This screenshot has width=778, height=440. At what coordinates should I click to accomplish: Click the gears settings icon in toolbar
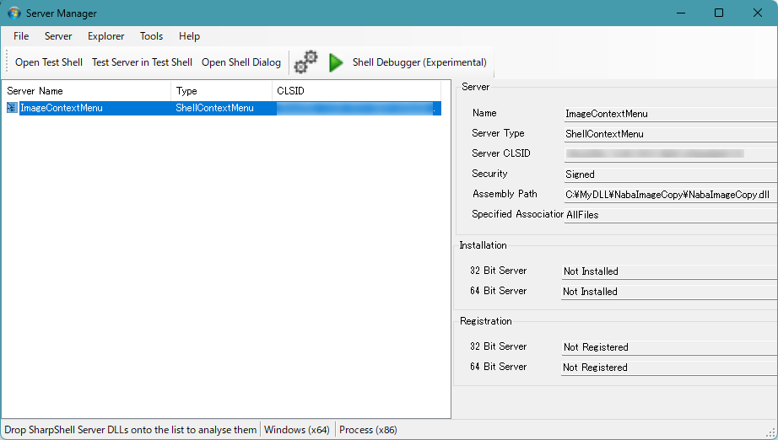pyautogui.click(x=305, y=62)
